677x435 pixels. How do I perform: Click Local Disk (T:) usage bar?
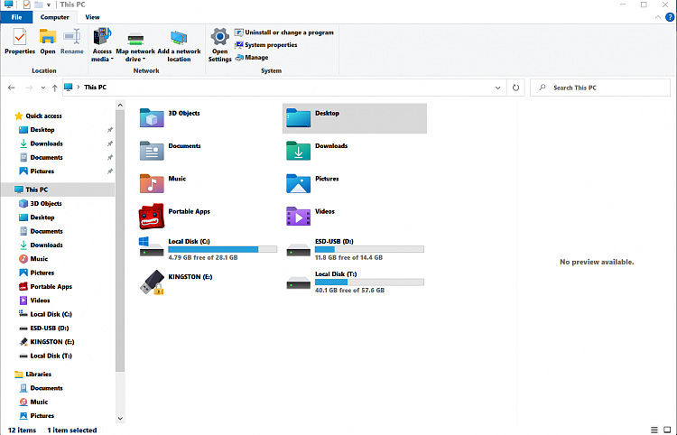tap(369, 282)
